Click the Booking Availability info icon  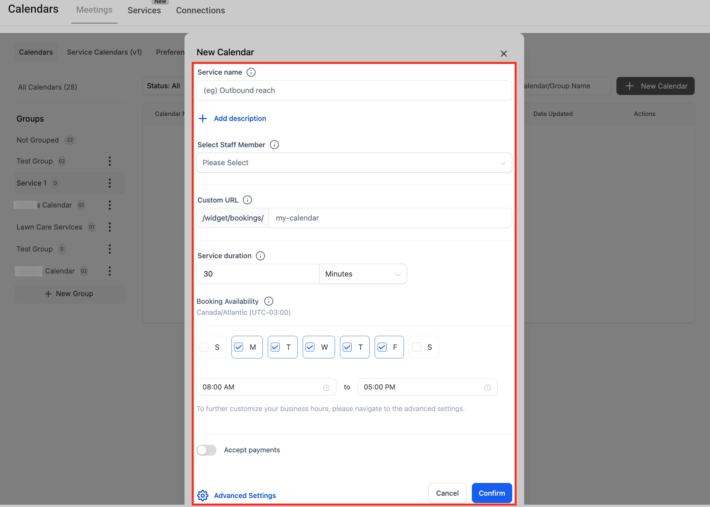(x=268, y=301)
